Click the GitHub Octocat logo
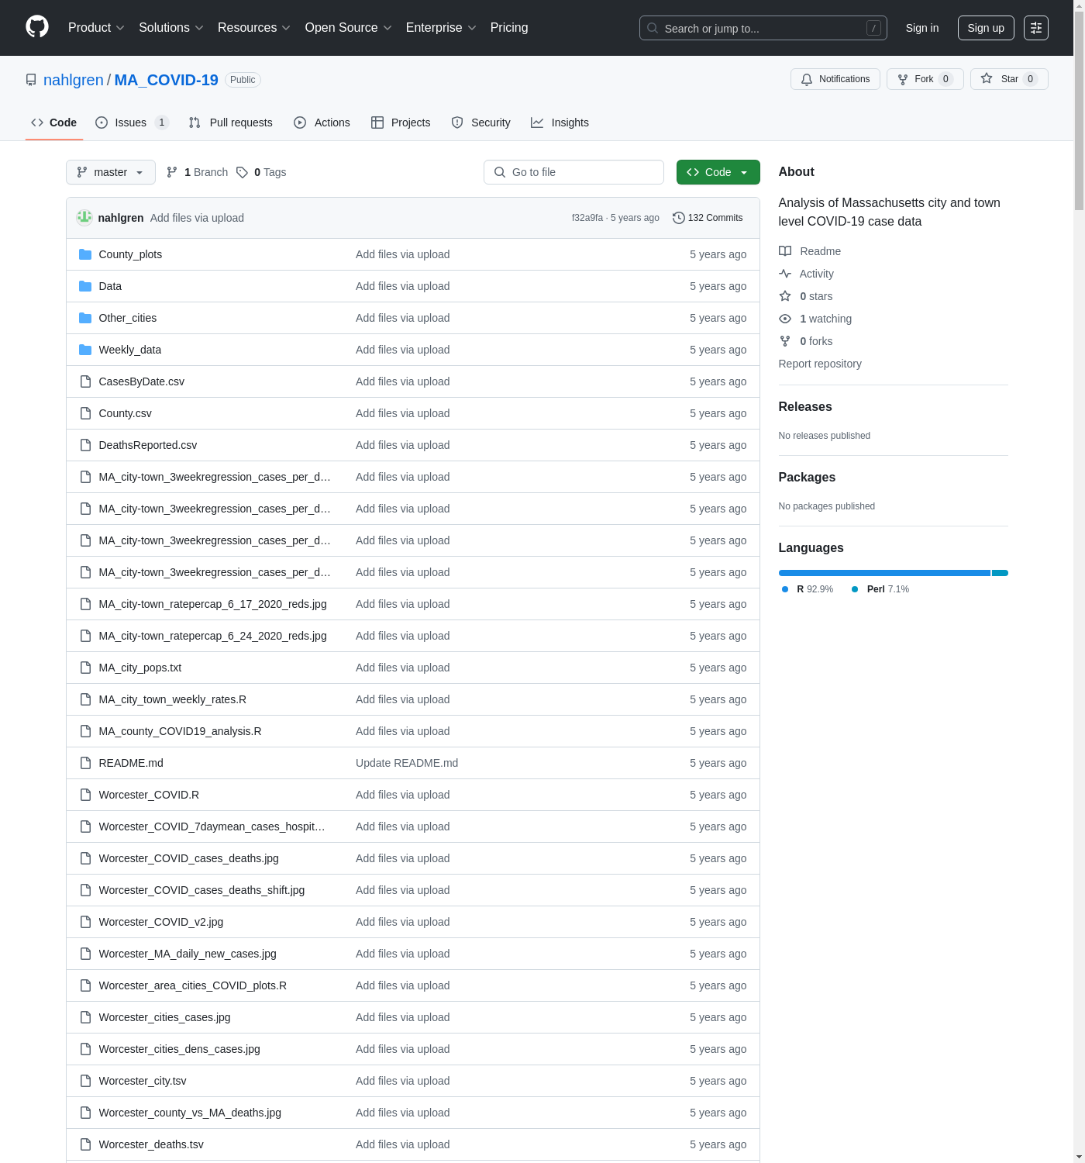The width and height of the screenshot is (1085, 1163). coord(37,27)
